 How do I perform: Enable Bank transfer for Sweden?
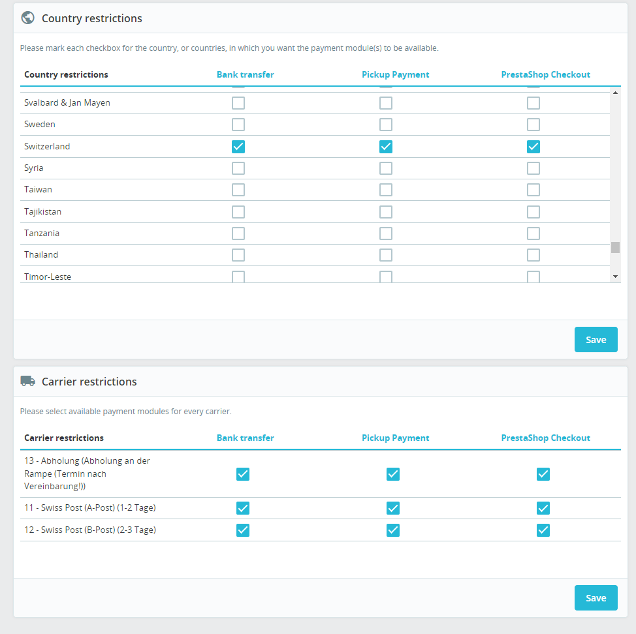click(x=238, y=125)
